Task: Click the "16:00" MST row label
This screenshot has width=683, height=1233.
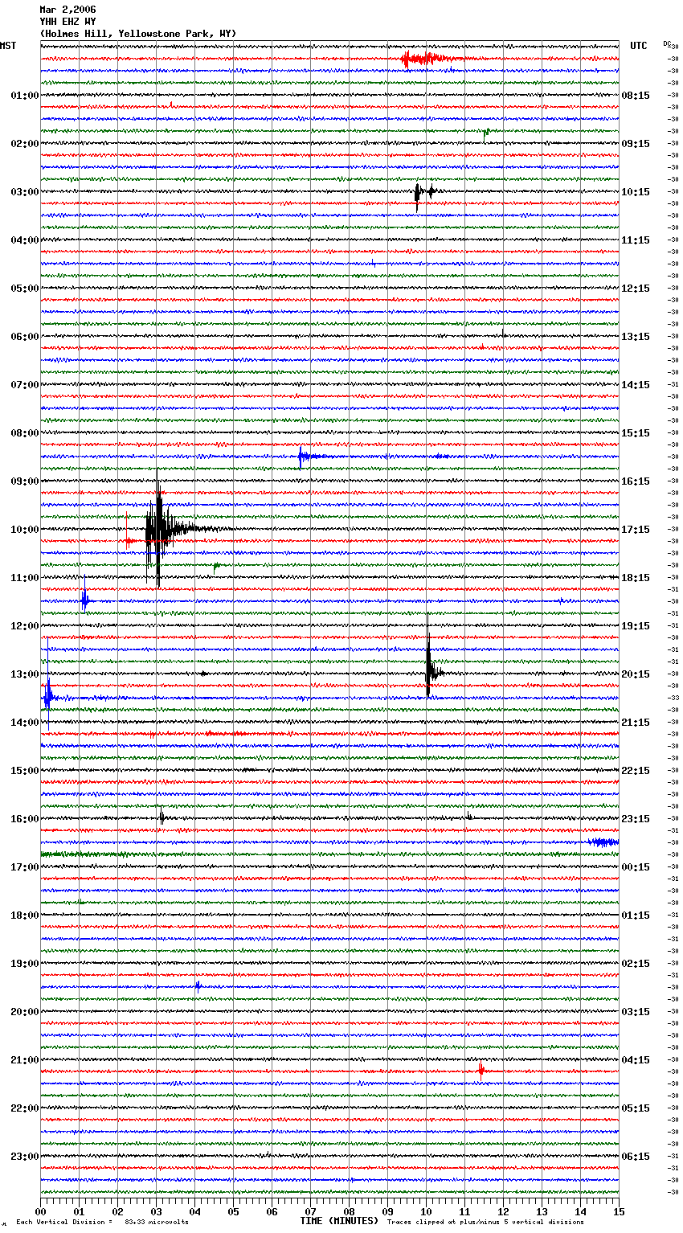Action: click(25, 819)
